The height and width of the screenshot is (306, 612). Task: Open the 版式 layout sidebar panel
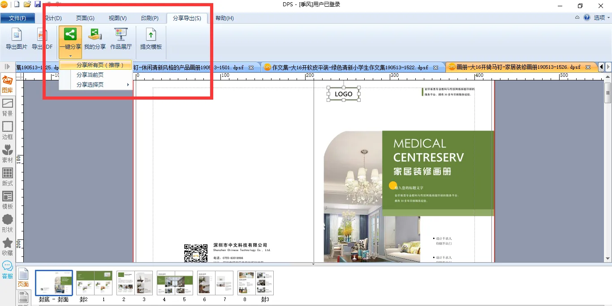pyautogui.click(x=8, y=177)
